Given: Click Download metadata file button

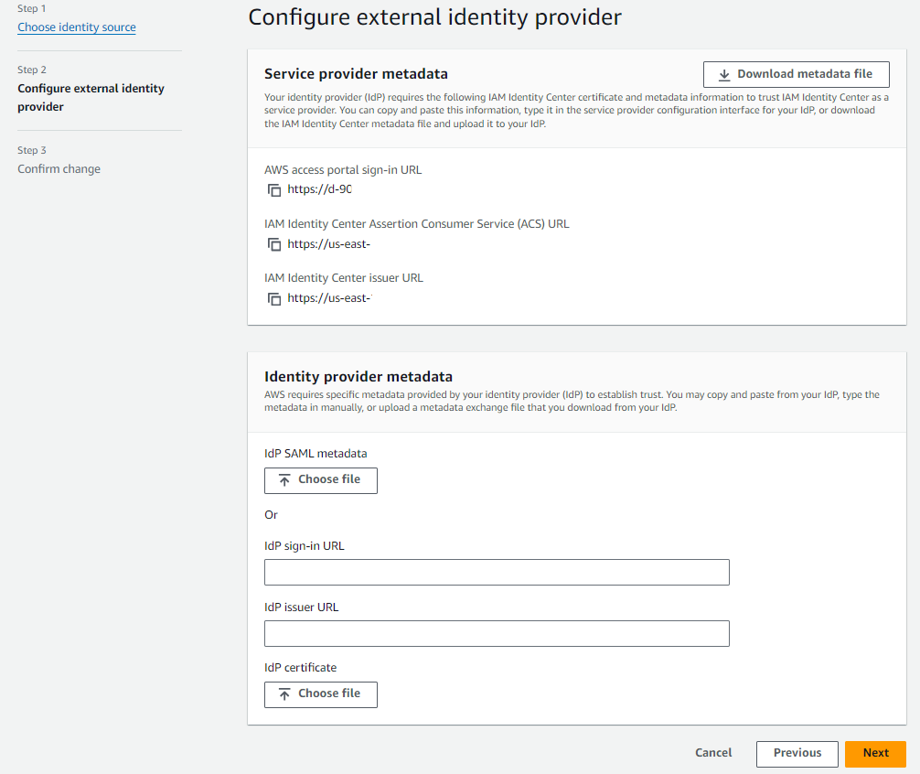Looking at the screenshot, I should 797,74.
